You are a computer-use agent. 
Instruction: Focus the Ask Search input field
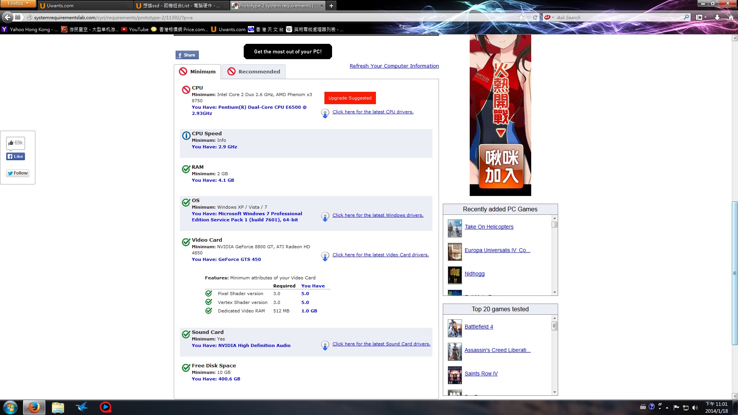619,17
